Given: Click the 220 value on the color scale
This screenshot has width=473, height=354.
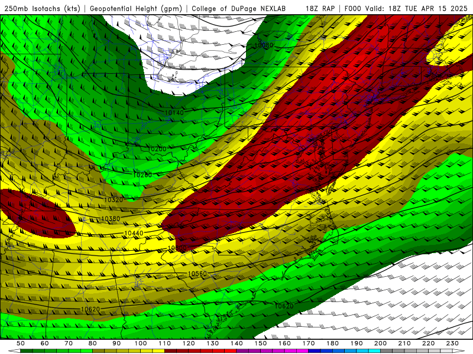Looking at the screenshot, I should 428,343.
